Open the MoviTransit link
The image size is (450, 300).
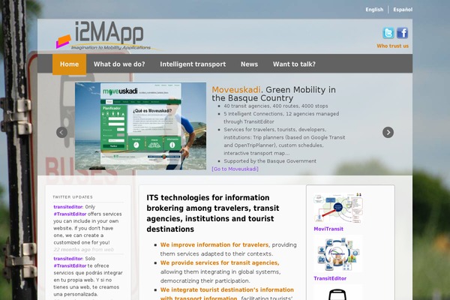[x=328, y=229]
